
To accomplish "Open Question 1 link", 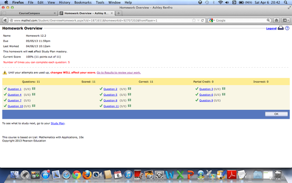I will pyautogui.click(x=14, y=89).
